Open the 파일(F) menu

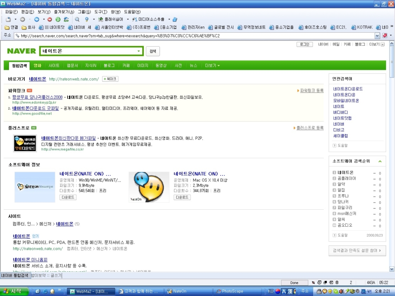pos(11,12)
